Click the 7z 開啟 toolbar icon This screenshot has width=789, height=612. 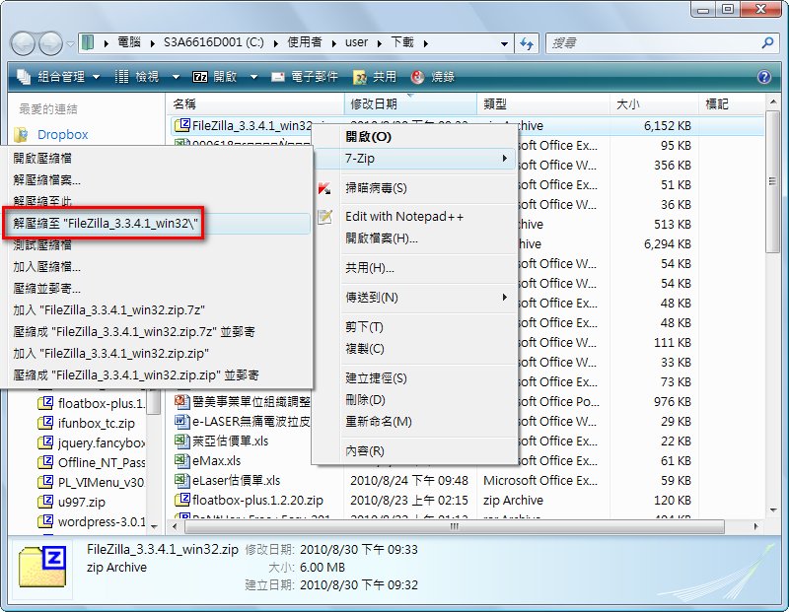coord(200,77)
